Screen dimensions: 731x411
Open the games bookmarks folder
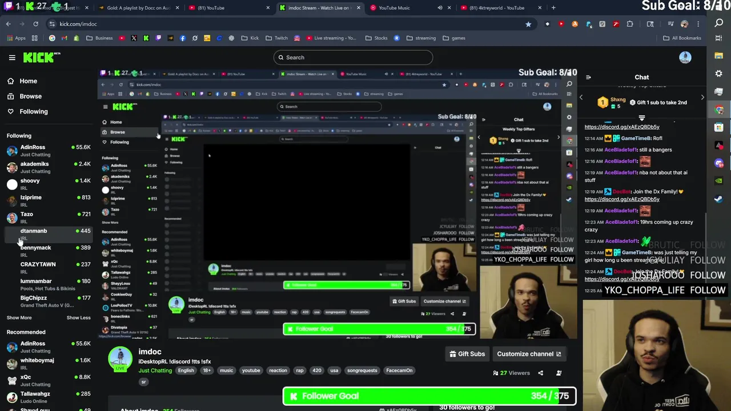[x=454, y=38]
